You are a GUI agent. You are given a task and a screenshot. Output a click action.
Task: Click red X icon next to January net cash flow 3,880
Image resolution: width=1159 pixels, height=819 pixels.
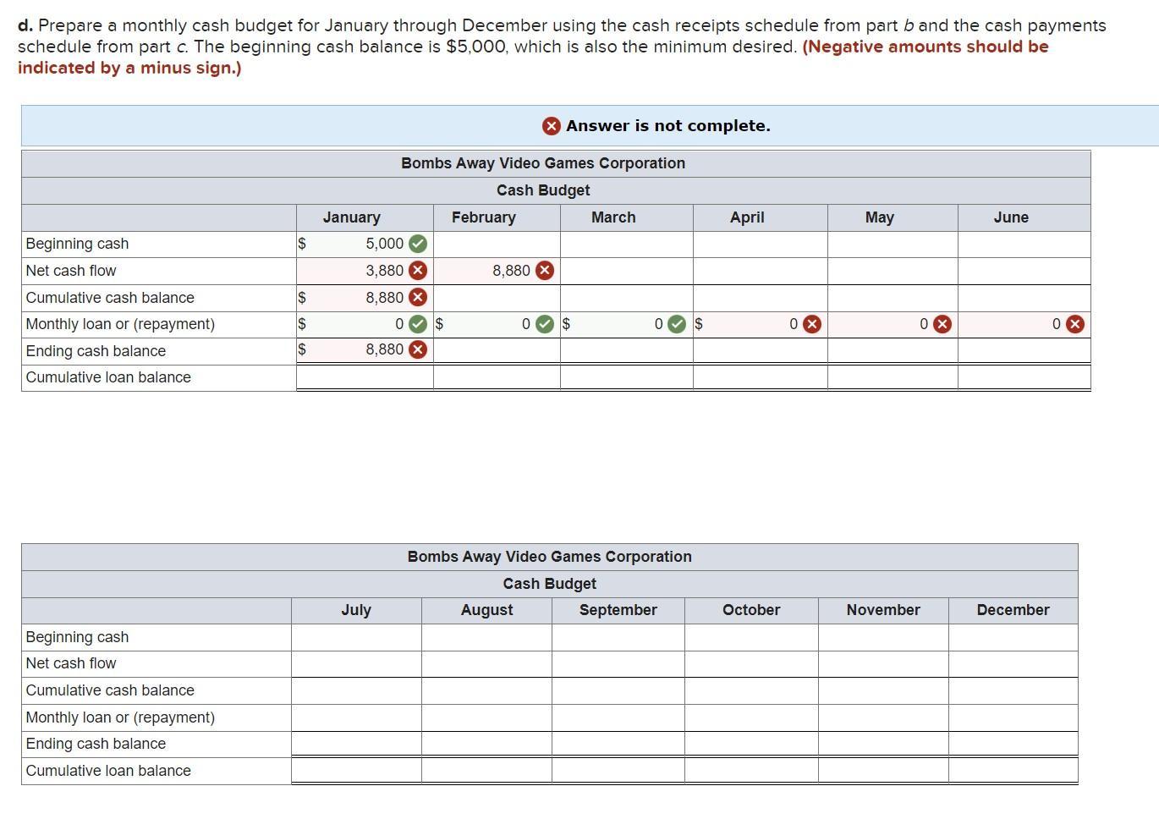coord(418,271)
